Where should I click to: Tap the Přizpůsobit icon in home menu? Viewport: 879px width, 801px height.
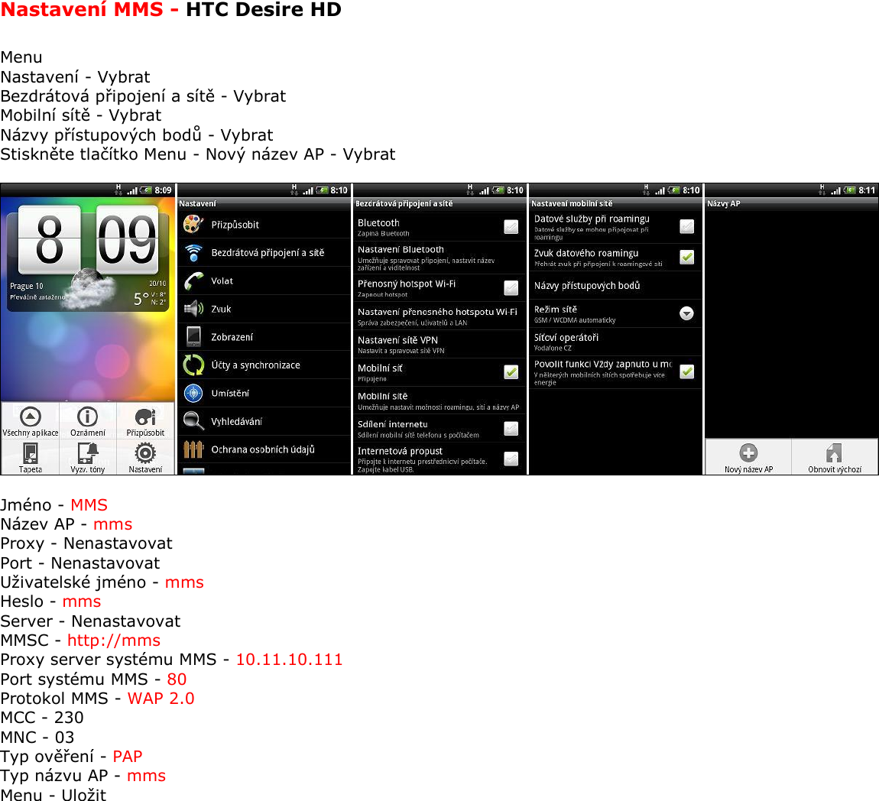(x=145, y=417)
